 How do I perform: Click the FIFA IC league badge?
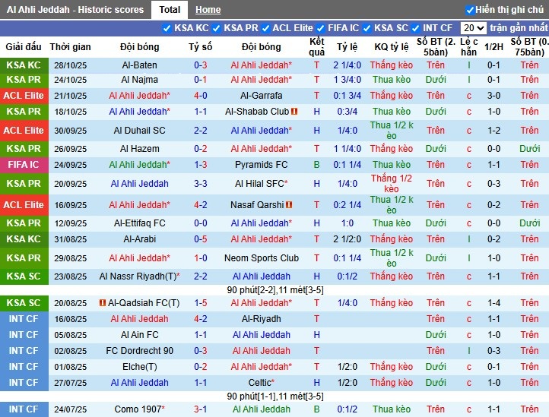click(x=24, y=165)
